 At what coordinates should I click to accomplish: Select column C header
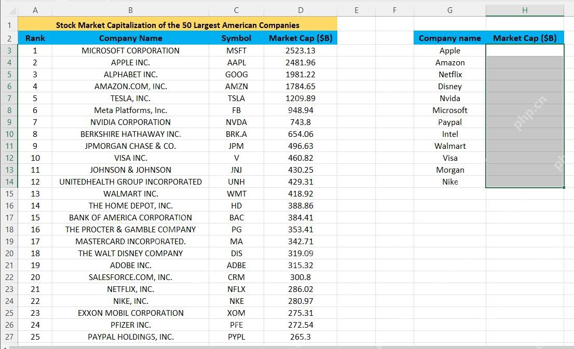[236, 10]
